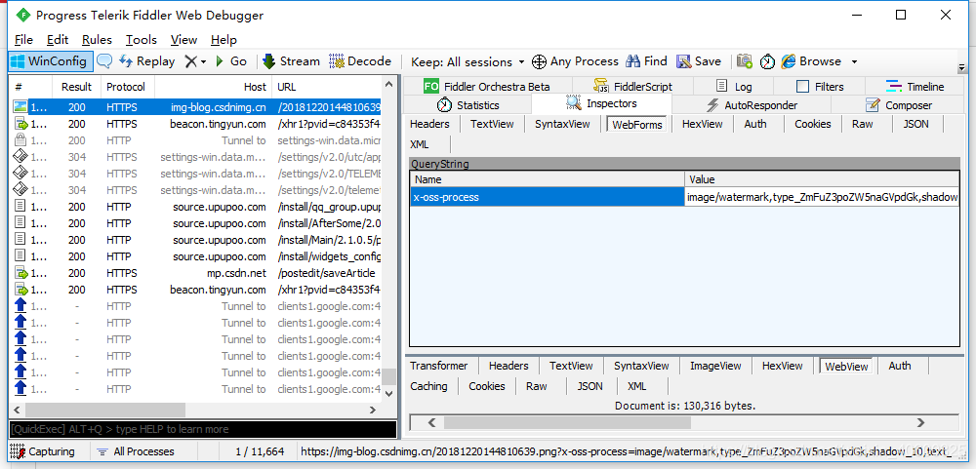Screen dimensions: 976x469
Task: Click the Save toolbar button
Action: tap(699, 61)
